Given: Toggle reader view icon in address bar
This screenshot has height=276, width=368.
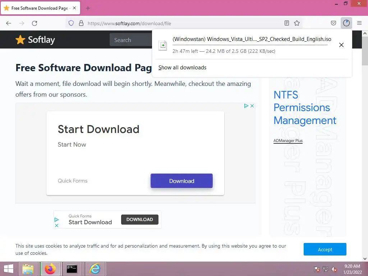Looking at the screenshot, I should tap(286, 23).
